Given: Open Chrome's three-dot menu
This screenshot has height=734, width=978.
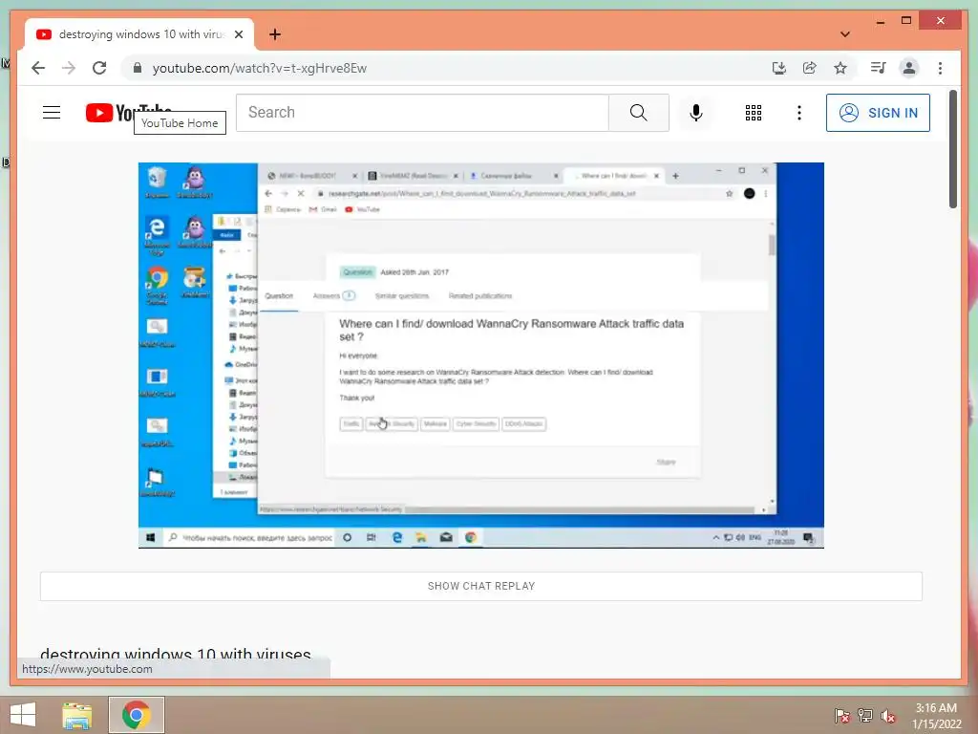Looking at the screenshot, I should (x=940, y=68).
